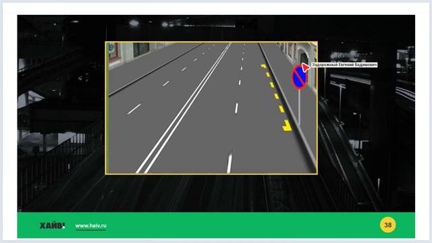Click the 'Задорожный Евгений Вадимович' name label

pyautogui.click(x=344, y=65)
